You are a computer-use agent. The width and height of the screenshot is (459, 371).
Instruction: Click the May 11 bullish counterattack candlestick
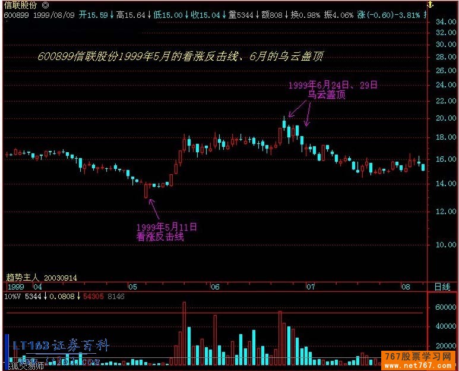[x=146, y=190]
